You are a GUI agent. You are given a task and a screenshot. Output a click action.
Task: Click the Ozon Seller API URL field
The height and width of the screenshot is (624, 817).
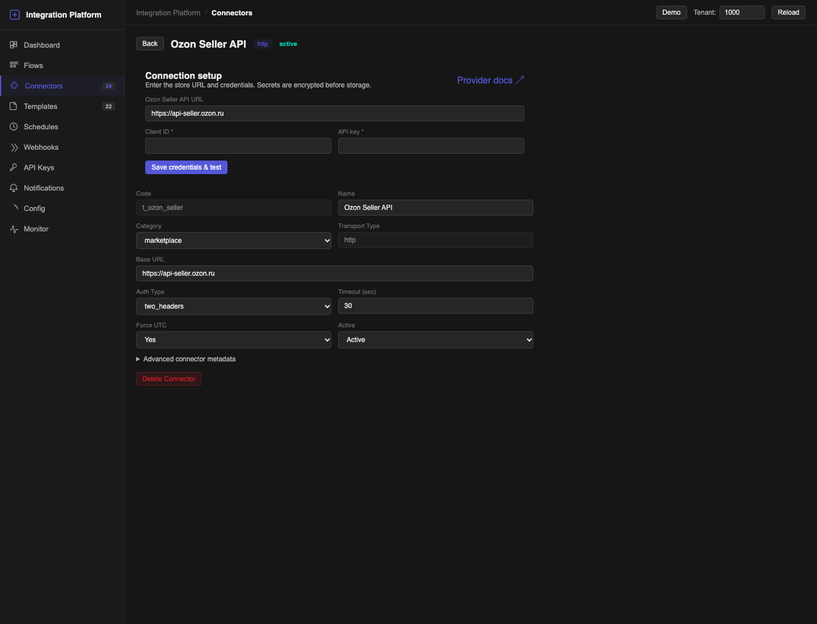tap(335, 113)
